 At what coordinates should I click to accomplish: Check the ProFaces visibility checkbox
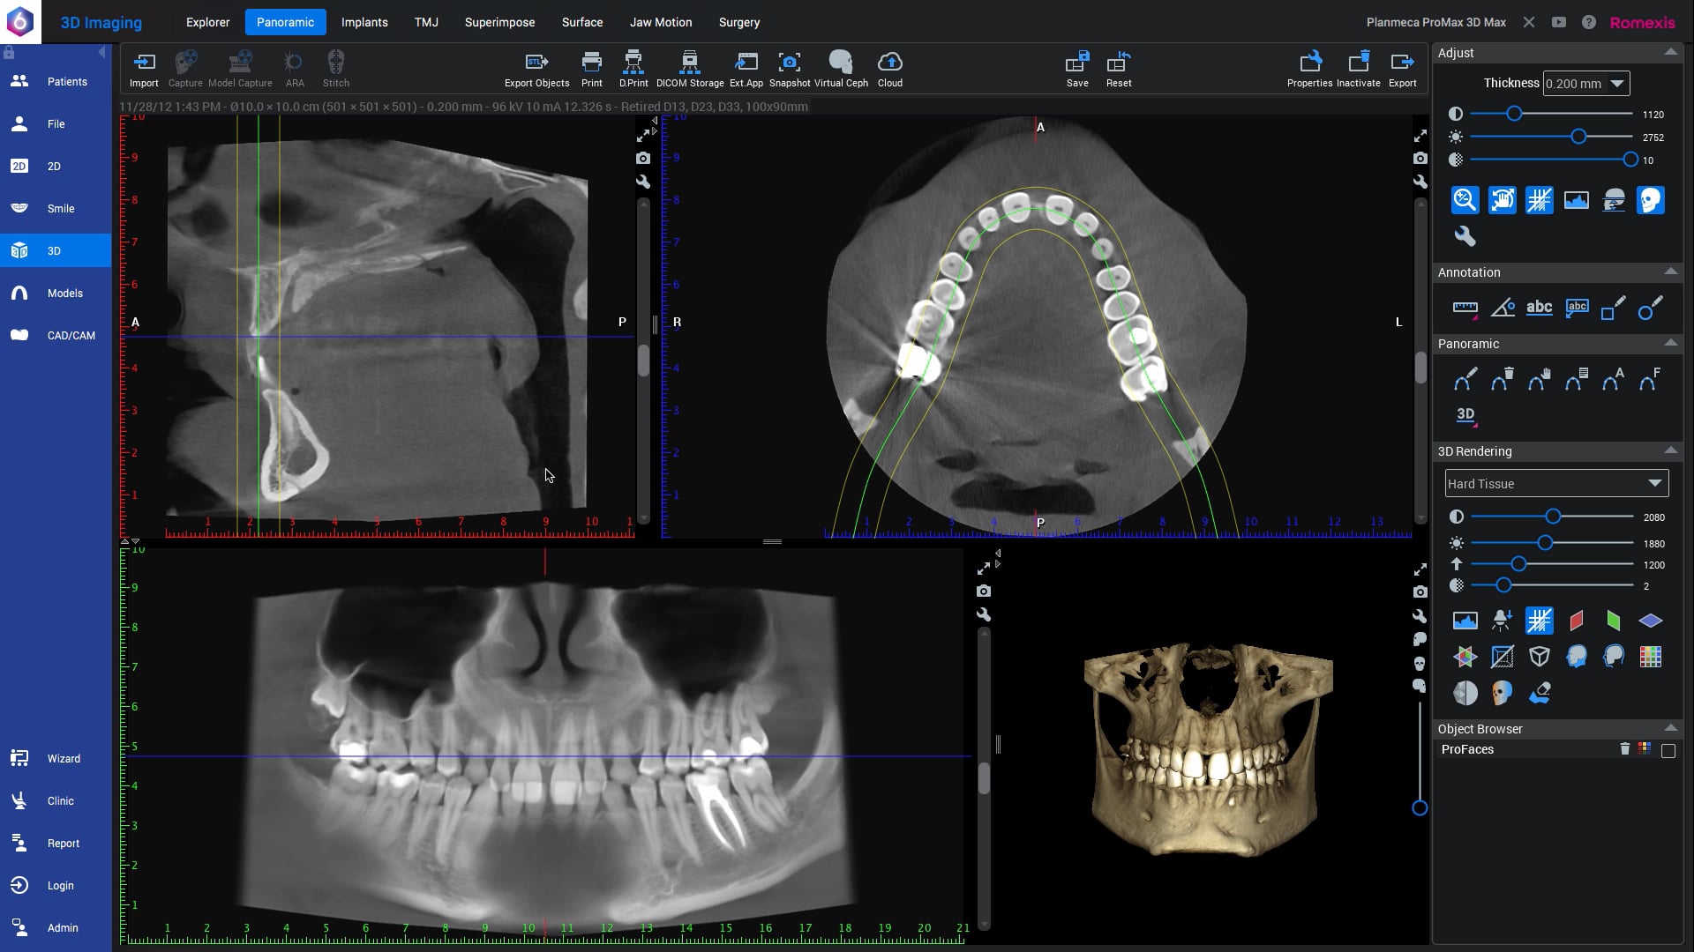click(1668, 749)
